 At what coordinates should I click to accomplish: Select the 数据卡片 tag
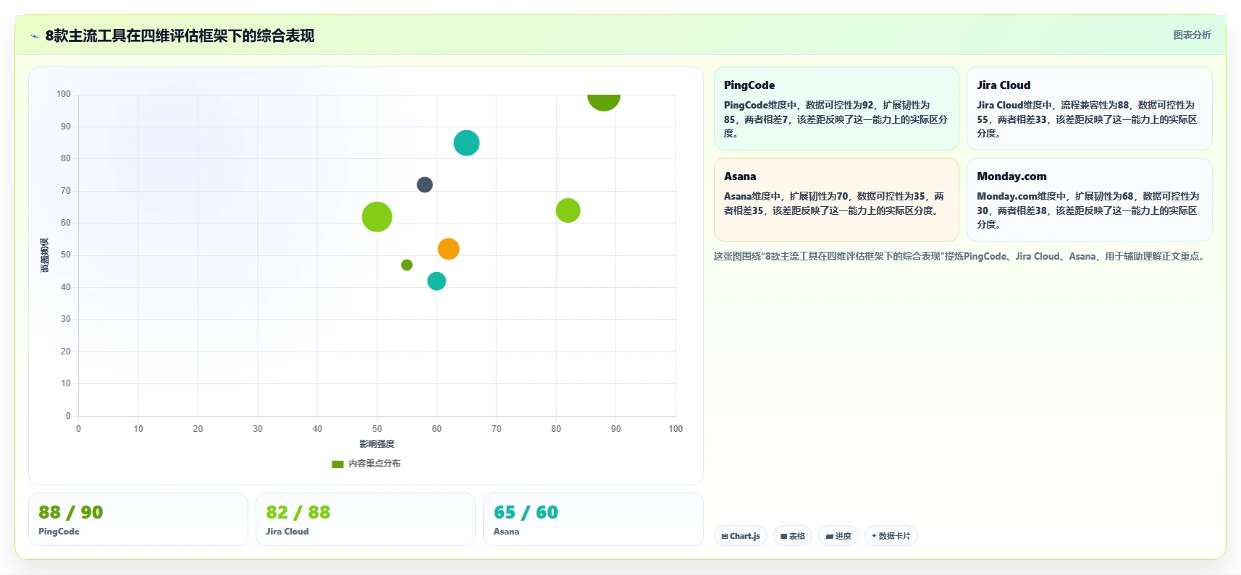[x=891, y=536]
